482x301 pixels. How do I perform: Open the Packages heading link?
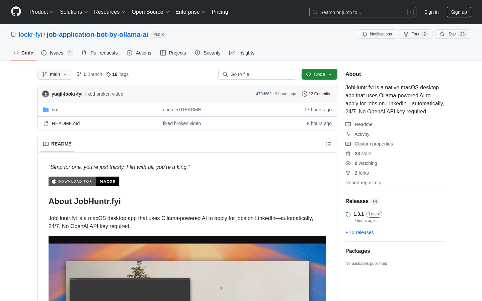pyautogui.click(x=358, y=251)
